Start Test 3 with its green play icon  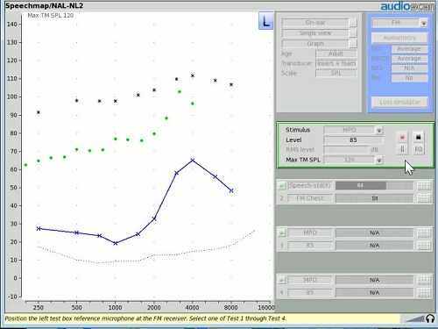(x=281, y=232)
